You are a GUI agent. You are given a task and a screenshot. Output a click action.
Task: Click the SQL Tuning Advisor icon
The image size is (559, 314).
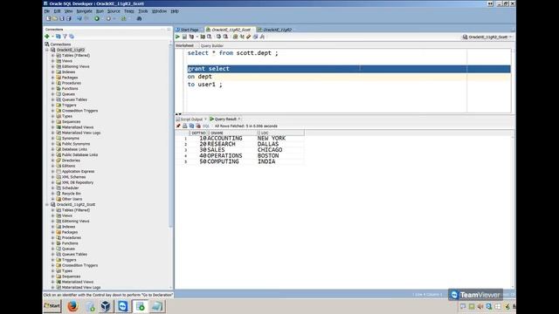click(x=210, y=37)
